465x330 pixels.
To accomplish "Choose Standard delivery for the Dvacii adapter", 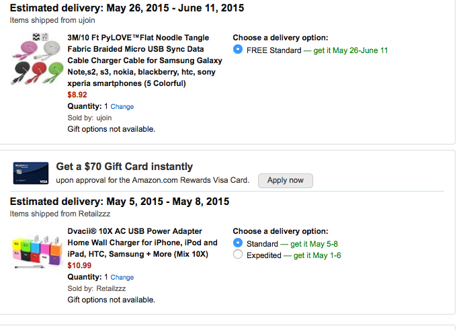I will tap(237, 243).
